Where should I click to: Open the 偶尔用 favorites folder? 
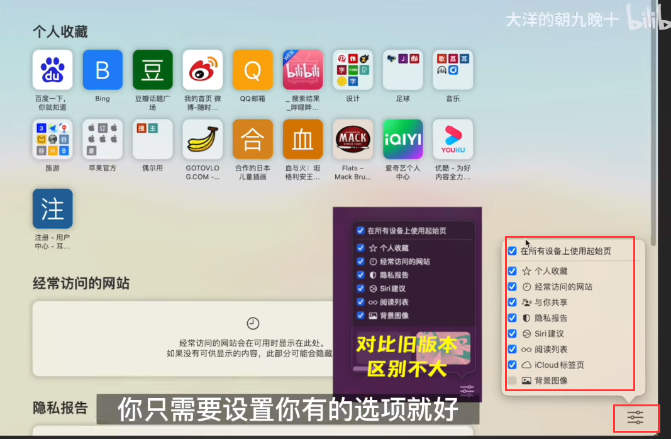coord(153,139)
